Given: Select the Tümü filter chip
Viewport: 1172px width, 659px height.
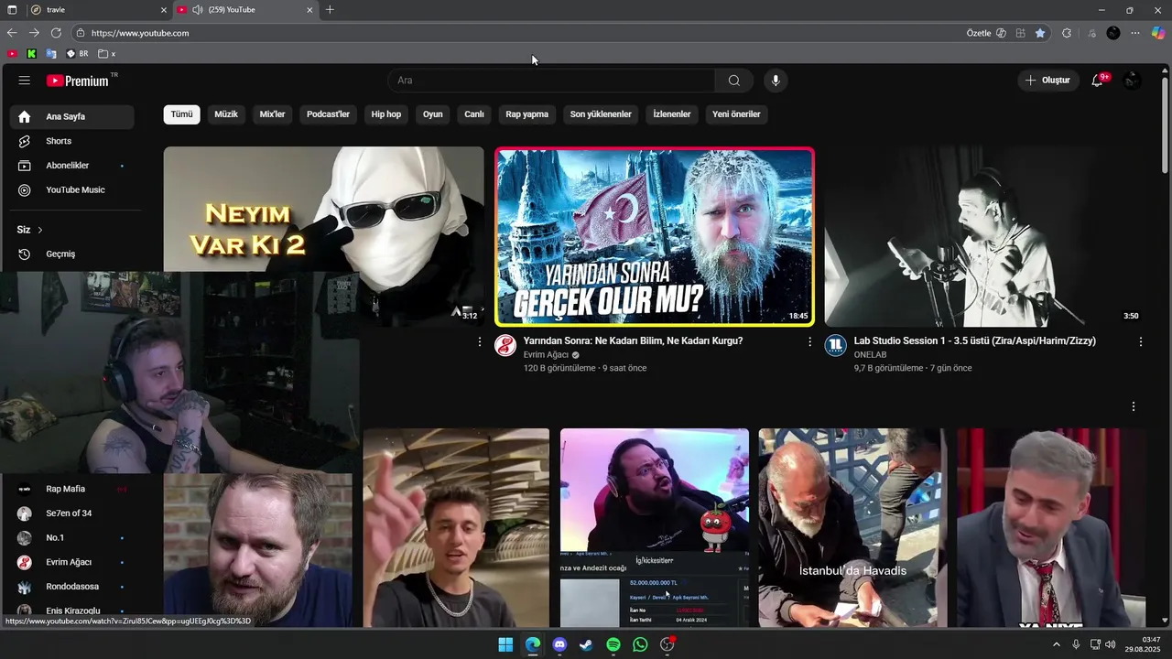Looking at the screenshot, I should tap(182, 114).
